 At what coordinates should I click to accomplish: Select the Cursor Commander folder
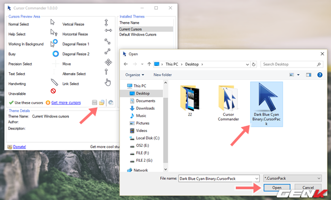point(228,103)
